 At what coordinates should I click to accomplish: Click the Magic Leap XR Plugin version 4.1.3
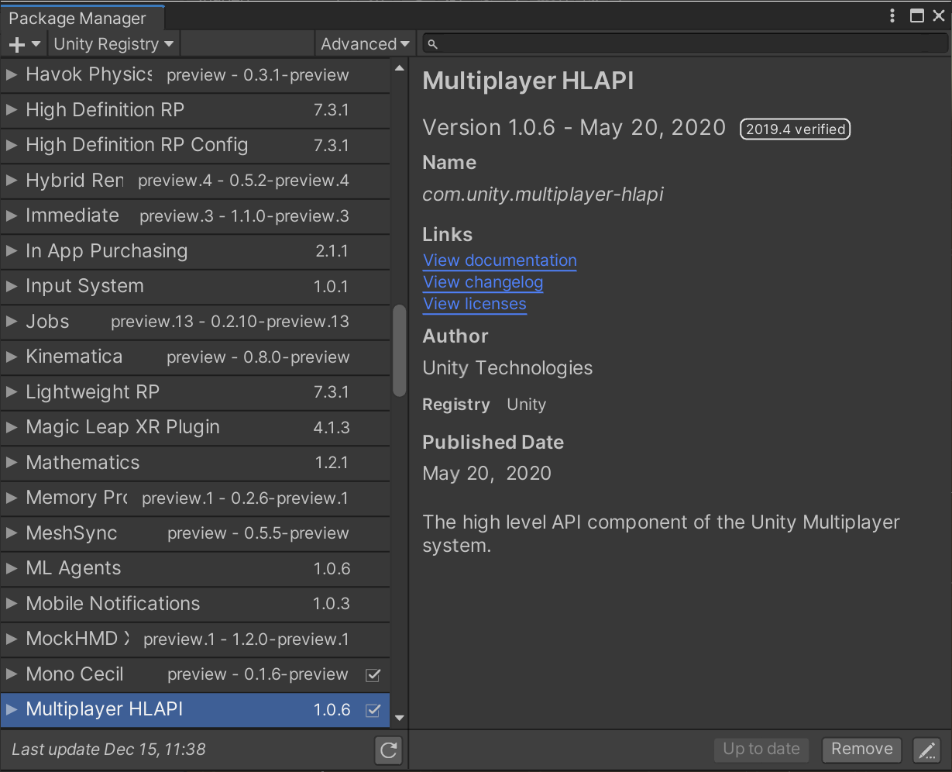[332, 428]
